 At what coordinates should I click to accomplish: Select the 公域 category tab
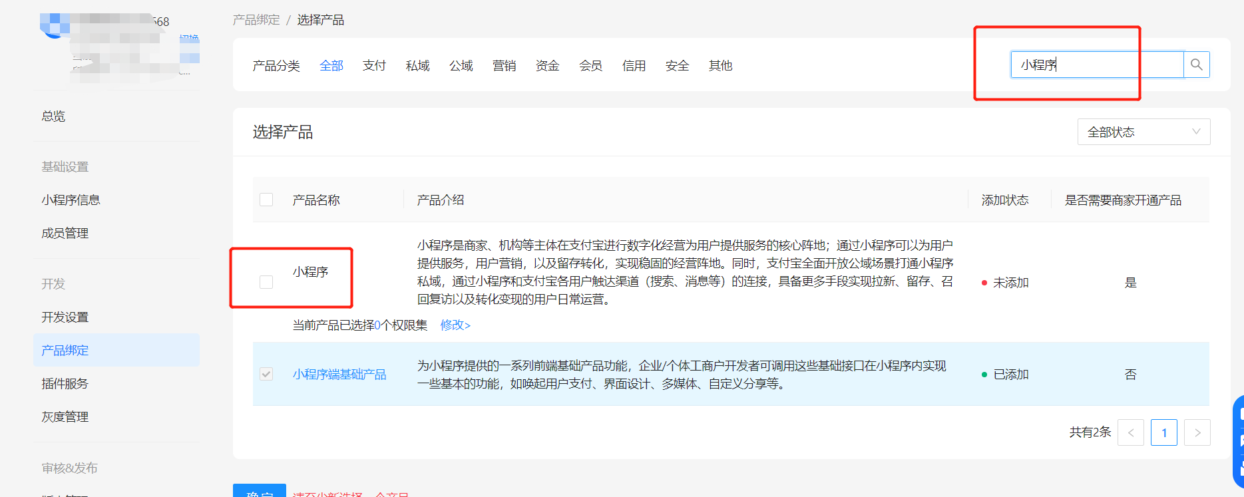point(461,66)
